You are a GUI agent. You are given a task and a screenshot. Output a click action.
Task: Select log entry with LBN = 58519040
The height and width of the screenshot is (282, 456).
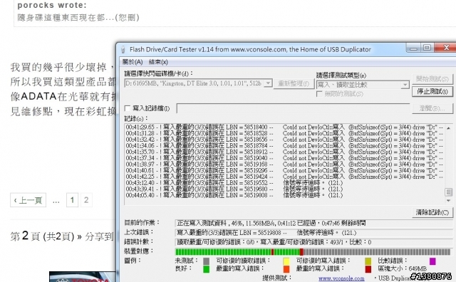[x=284, y=158]
